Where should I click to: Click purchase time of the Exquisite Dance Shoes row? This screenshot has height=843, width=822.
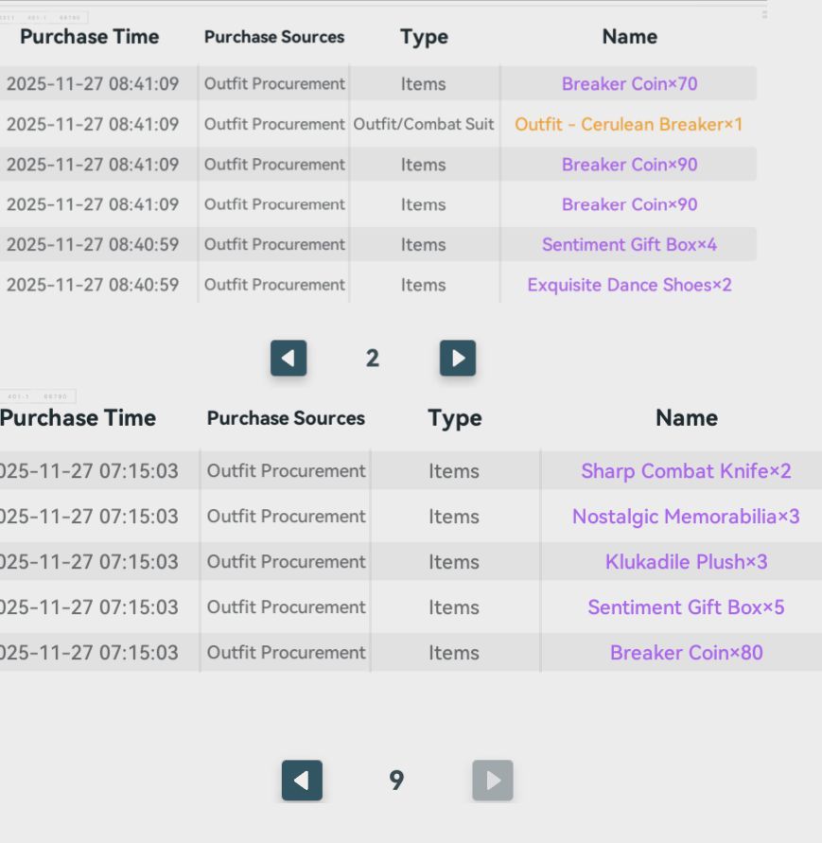click(x=93, y=285)
